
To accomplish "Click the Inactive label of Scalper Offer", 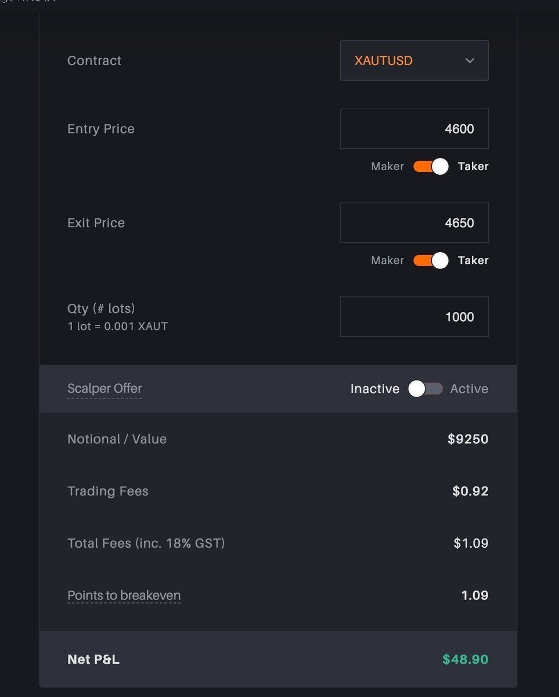I will click(375, 389).
